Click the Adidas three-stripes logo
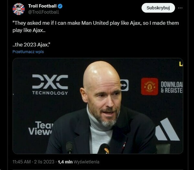 (167, 129)
